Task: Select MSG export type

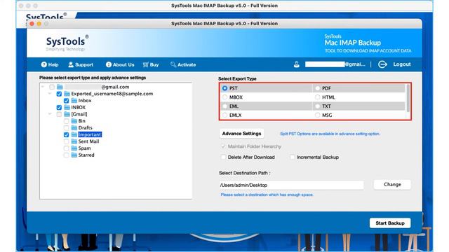Action: coord(317,115)
